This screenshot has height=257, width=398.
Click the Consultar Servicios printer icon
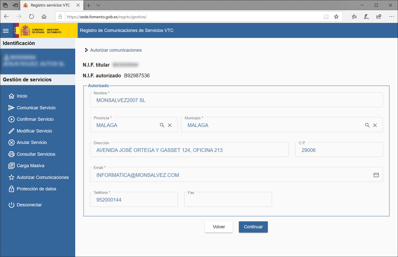point(11,154)
